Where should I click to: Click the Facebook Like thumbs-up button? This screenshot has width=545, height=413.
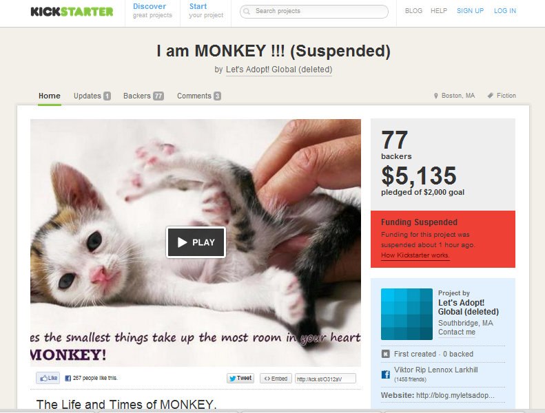(48, 378)
